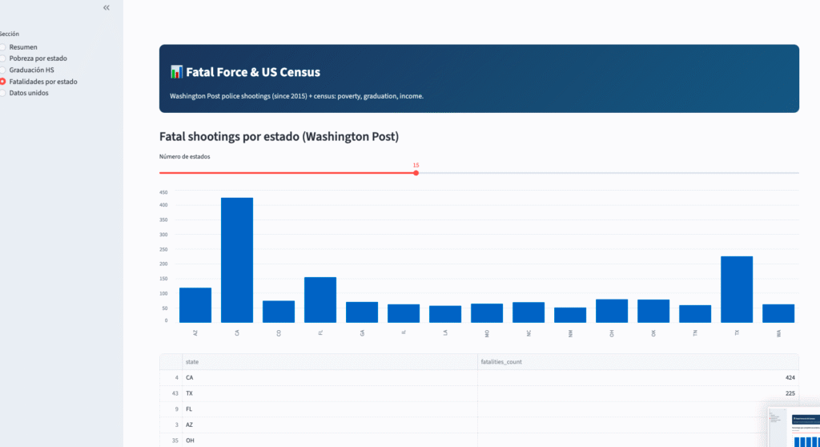Select the Resumen radio option
Viewport: 820px width, 447px height.
[3, 47]
